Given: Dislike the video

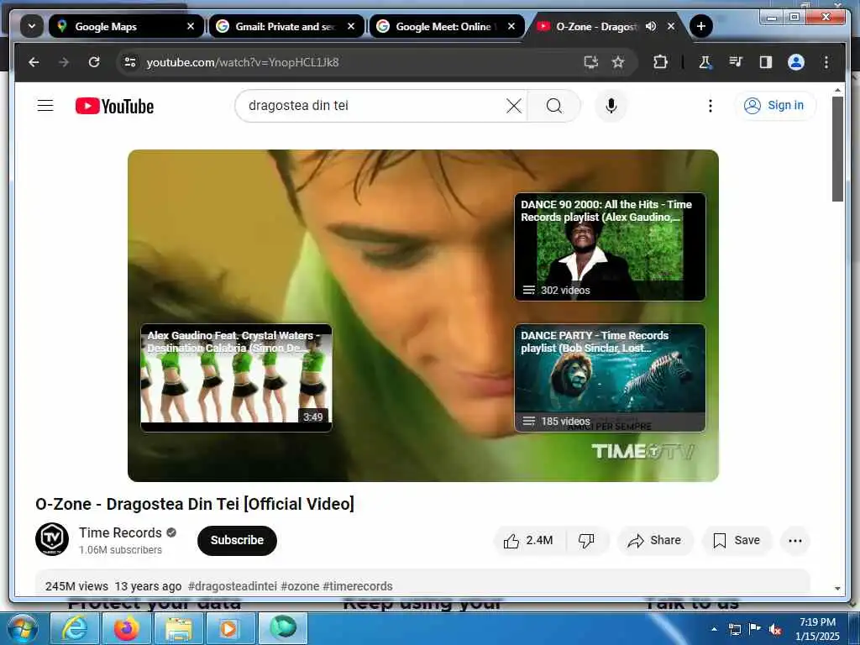Looking at the screenshot, I should pyautogui.click(x=586, y=541).
